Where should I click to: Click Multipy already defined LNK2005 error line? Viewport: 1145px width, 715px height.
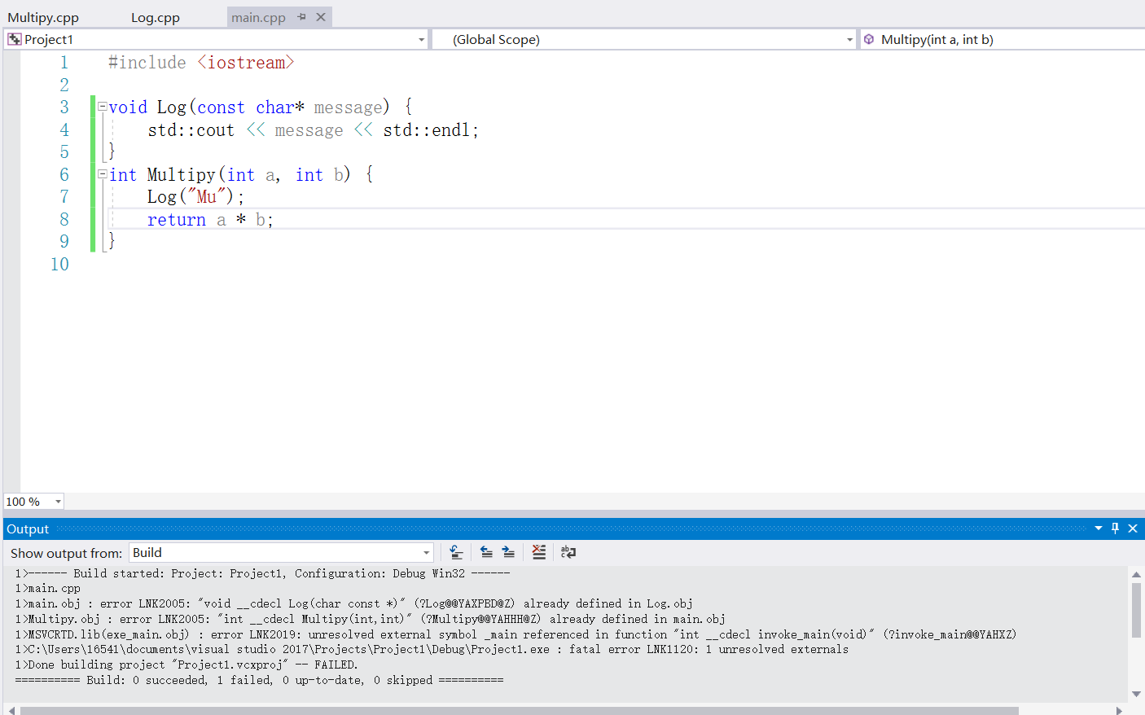370,619
